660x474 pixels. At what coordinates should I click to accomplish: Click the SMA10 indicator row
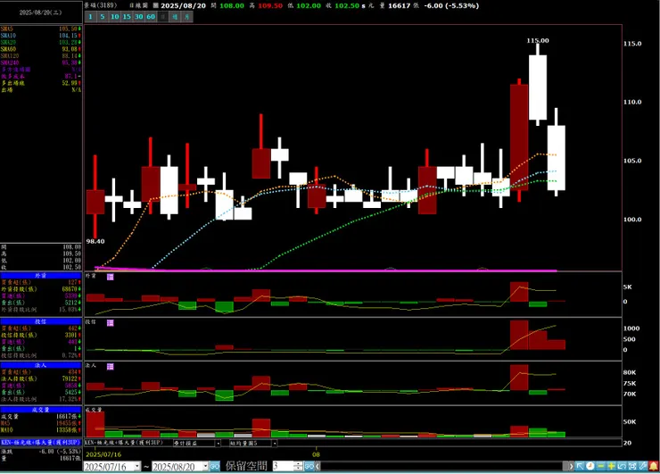click(x=41, y=36)
